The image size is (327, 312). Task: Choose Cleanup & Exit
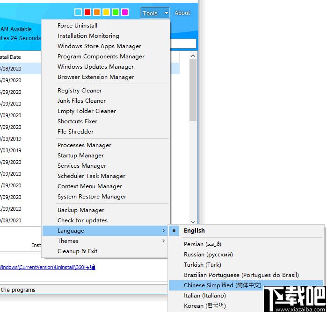pyautogui.click(x=105, y=251)
